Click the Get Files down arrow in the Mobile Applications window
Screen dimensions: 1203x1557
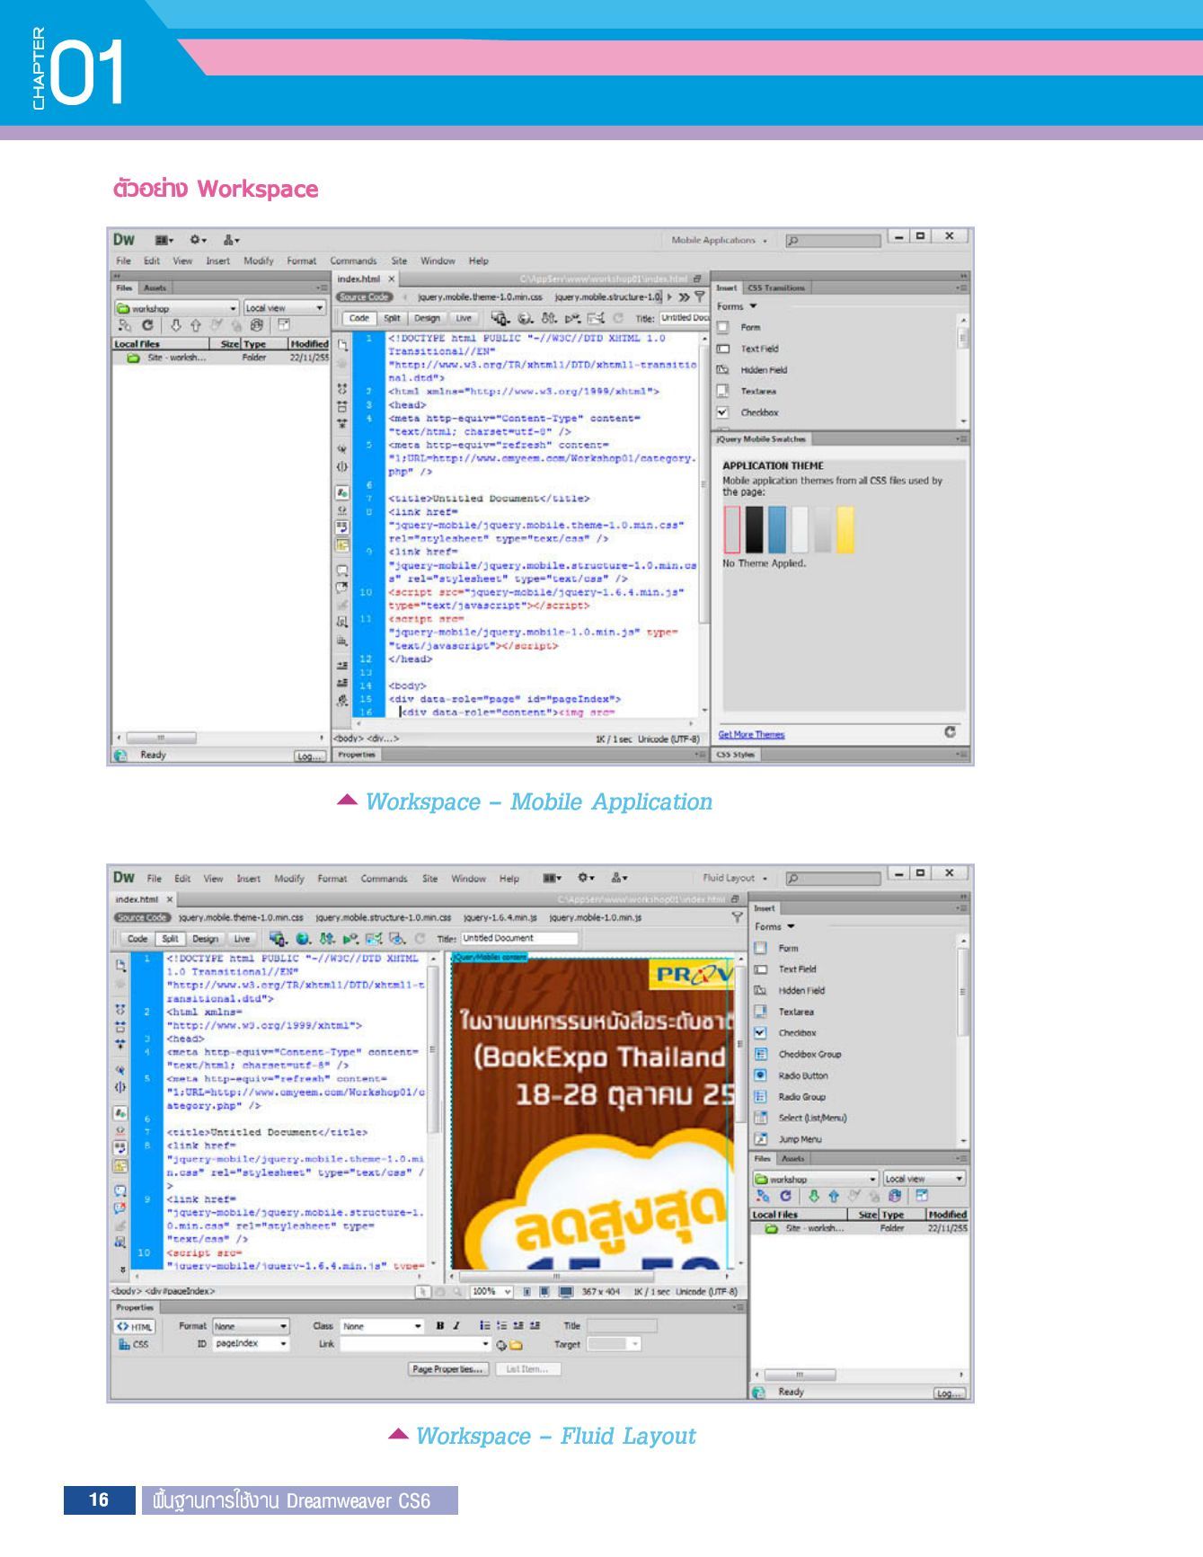pyautogui.click(x=176, y=325)
